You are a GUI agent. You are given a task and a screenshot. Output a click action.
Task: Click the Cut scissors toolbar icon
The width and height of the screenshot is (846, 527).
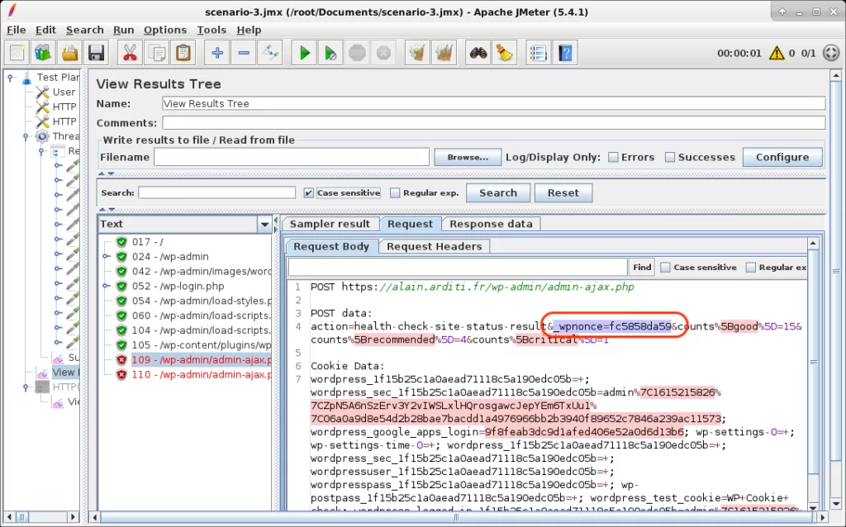(130, 54)
